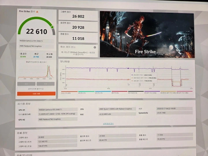The image size is (208, 156).
Task: Toggle the pink GPU clock frequency legend item
Action: [x=184, y=92]
